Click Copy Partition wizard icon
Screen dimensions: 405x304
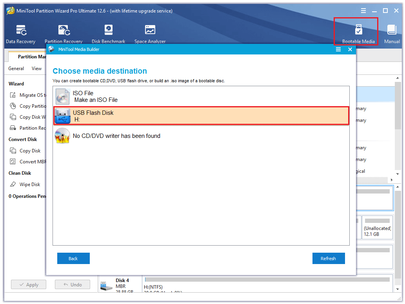point(13,106)
